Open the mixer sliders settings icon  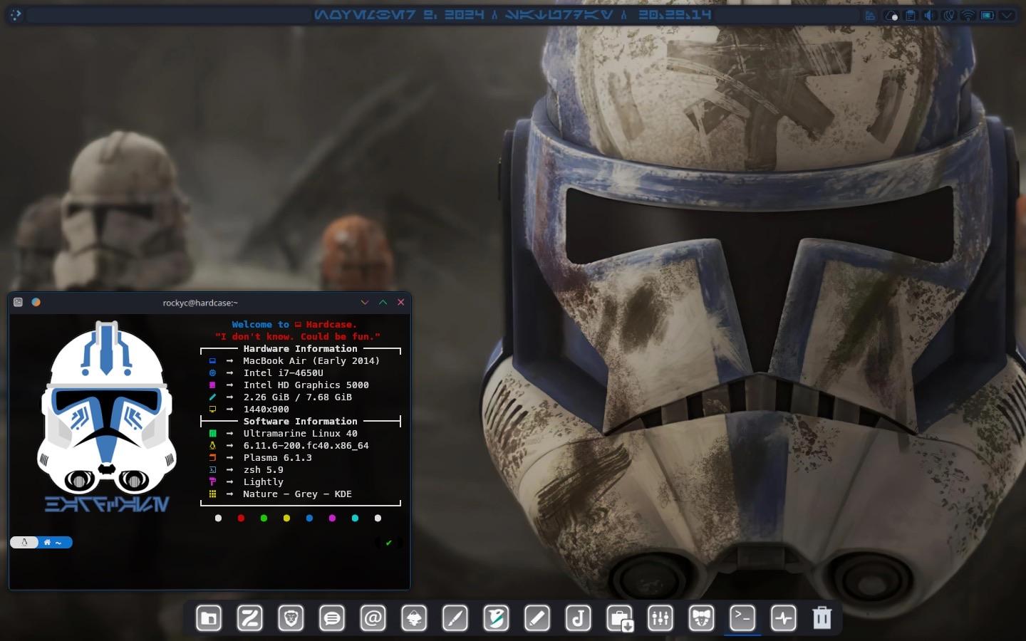point(660,618)
